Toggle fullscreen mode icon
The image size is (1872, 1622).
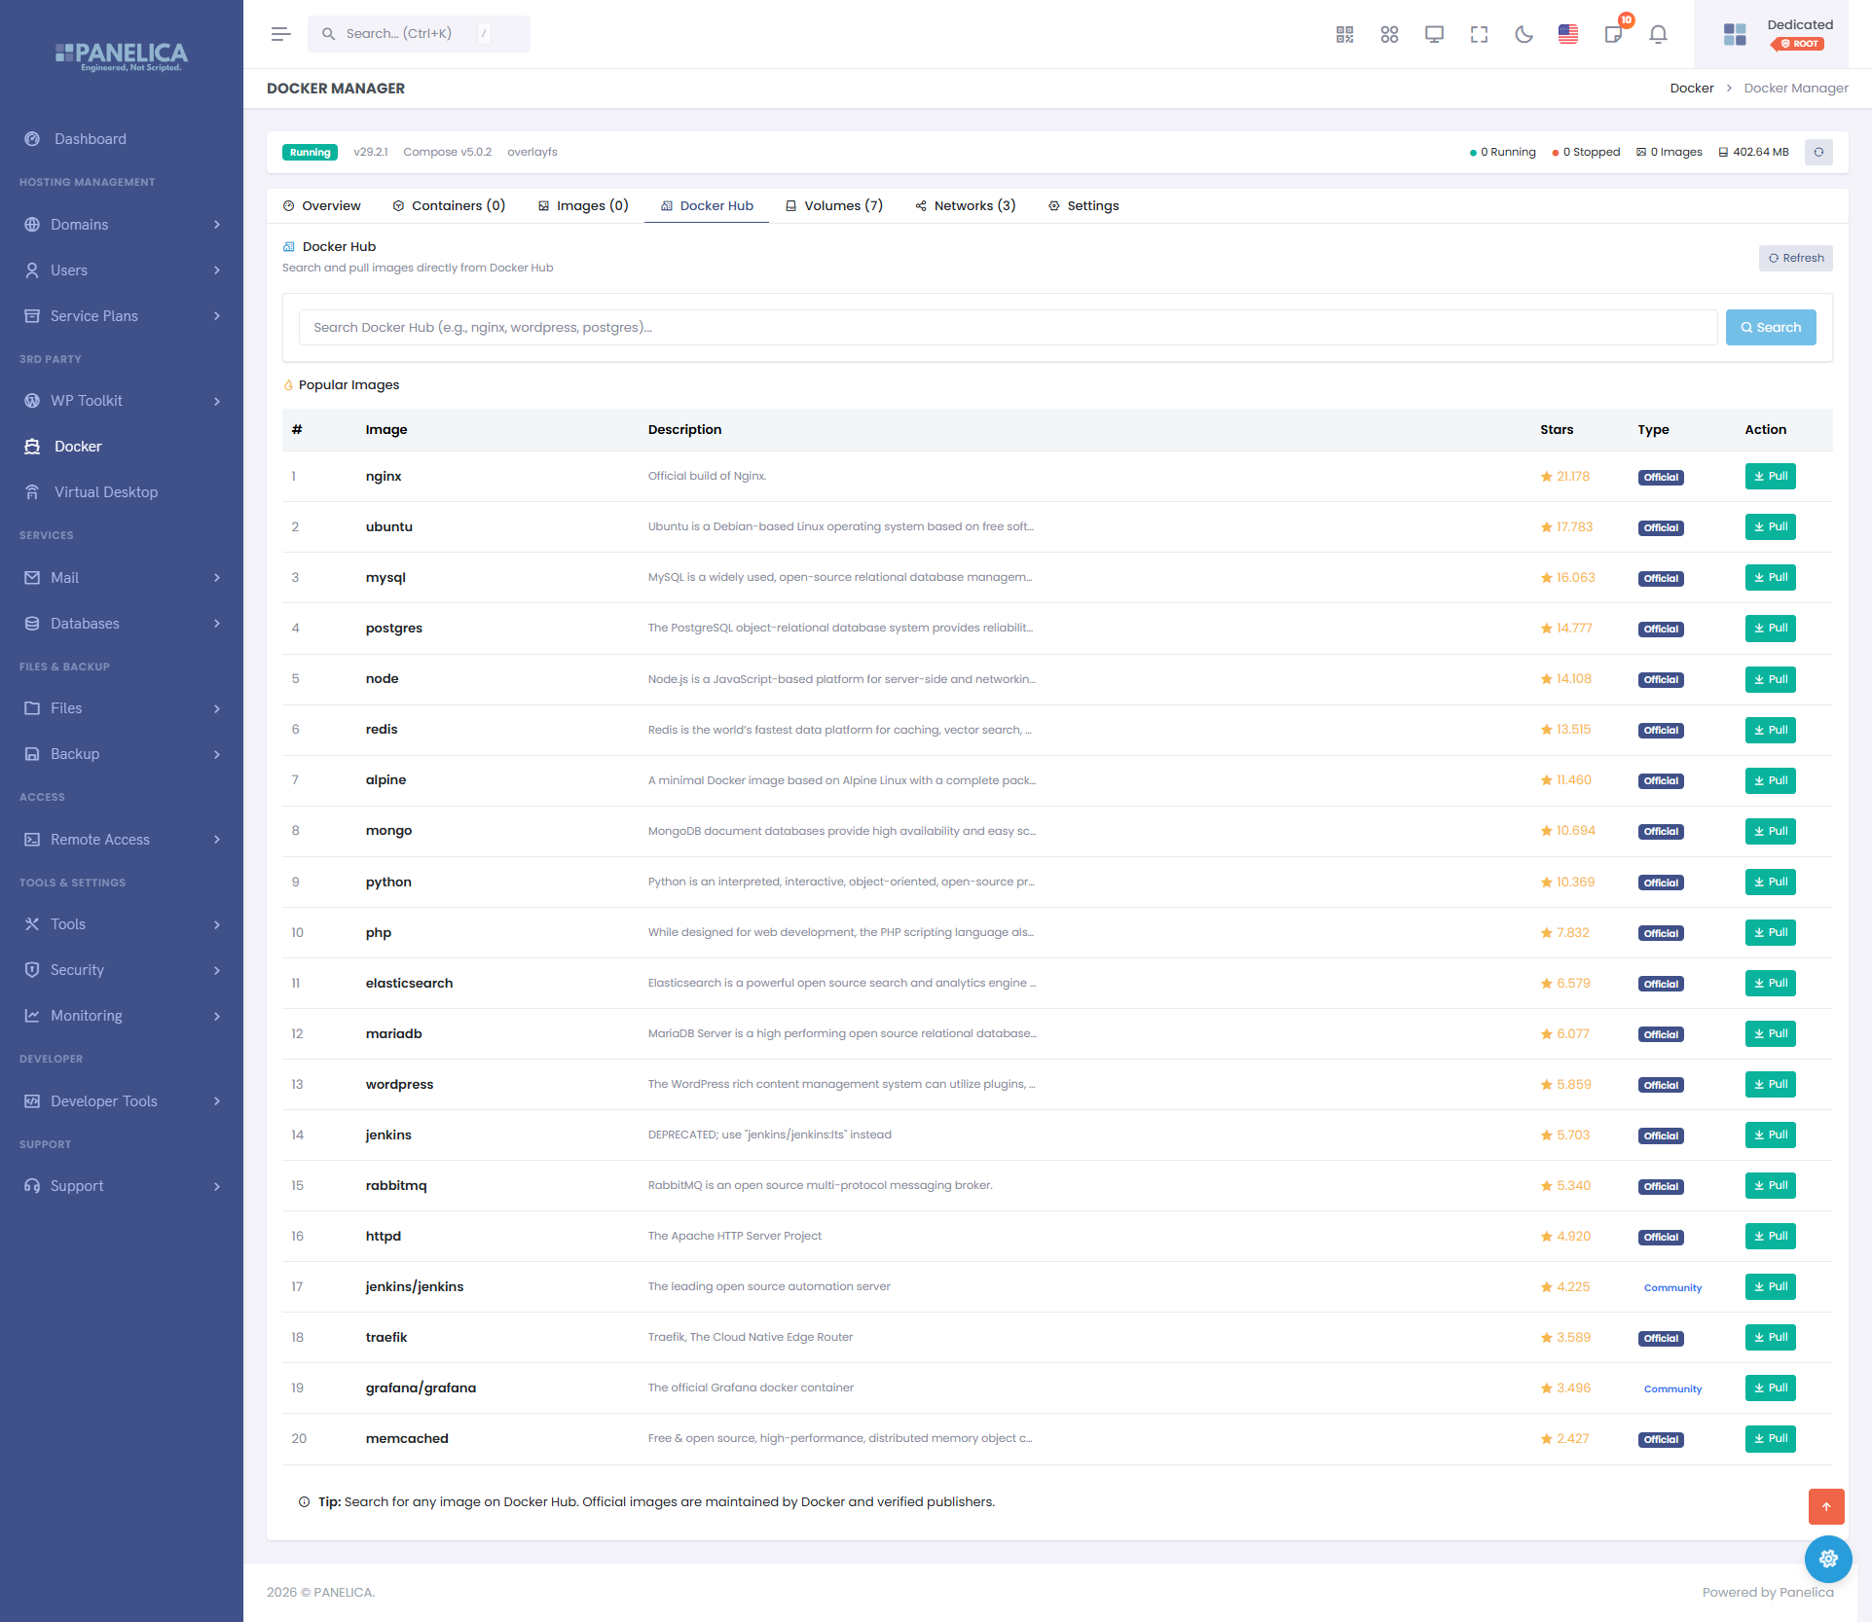coord(1479,34)
